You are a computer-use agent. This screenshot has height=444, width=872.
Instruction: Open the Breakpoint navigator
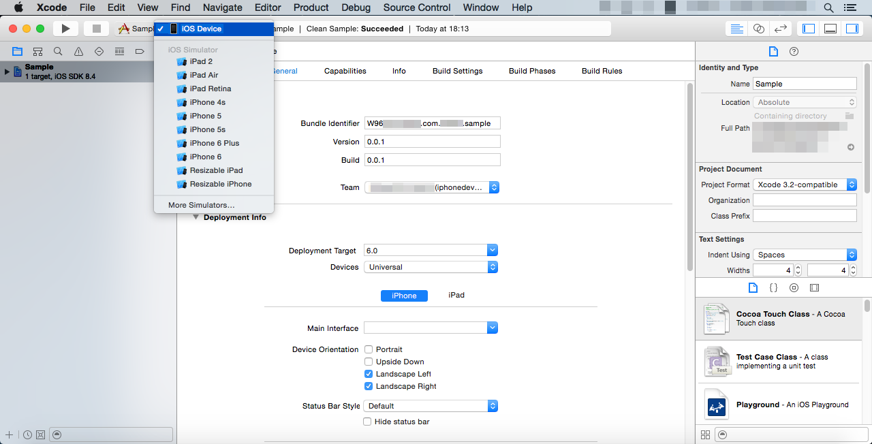click(140, 51)
